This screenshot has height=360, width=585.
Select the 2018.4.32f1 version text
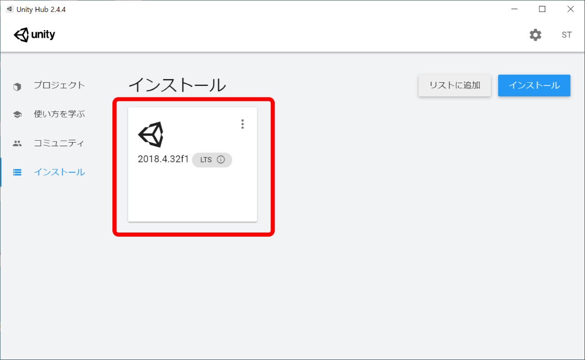(x=163, y=159)
